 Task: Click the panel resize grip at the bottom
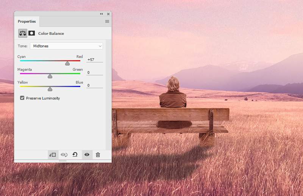pos(63,161)
